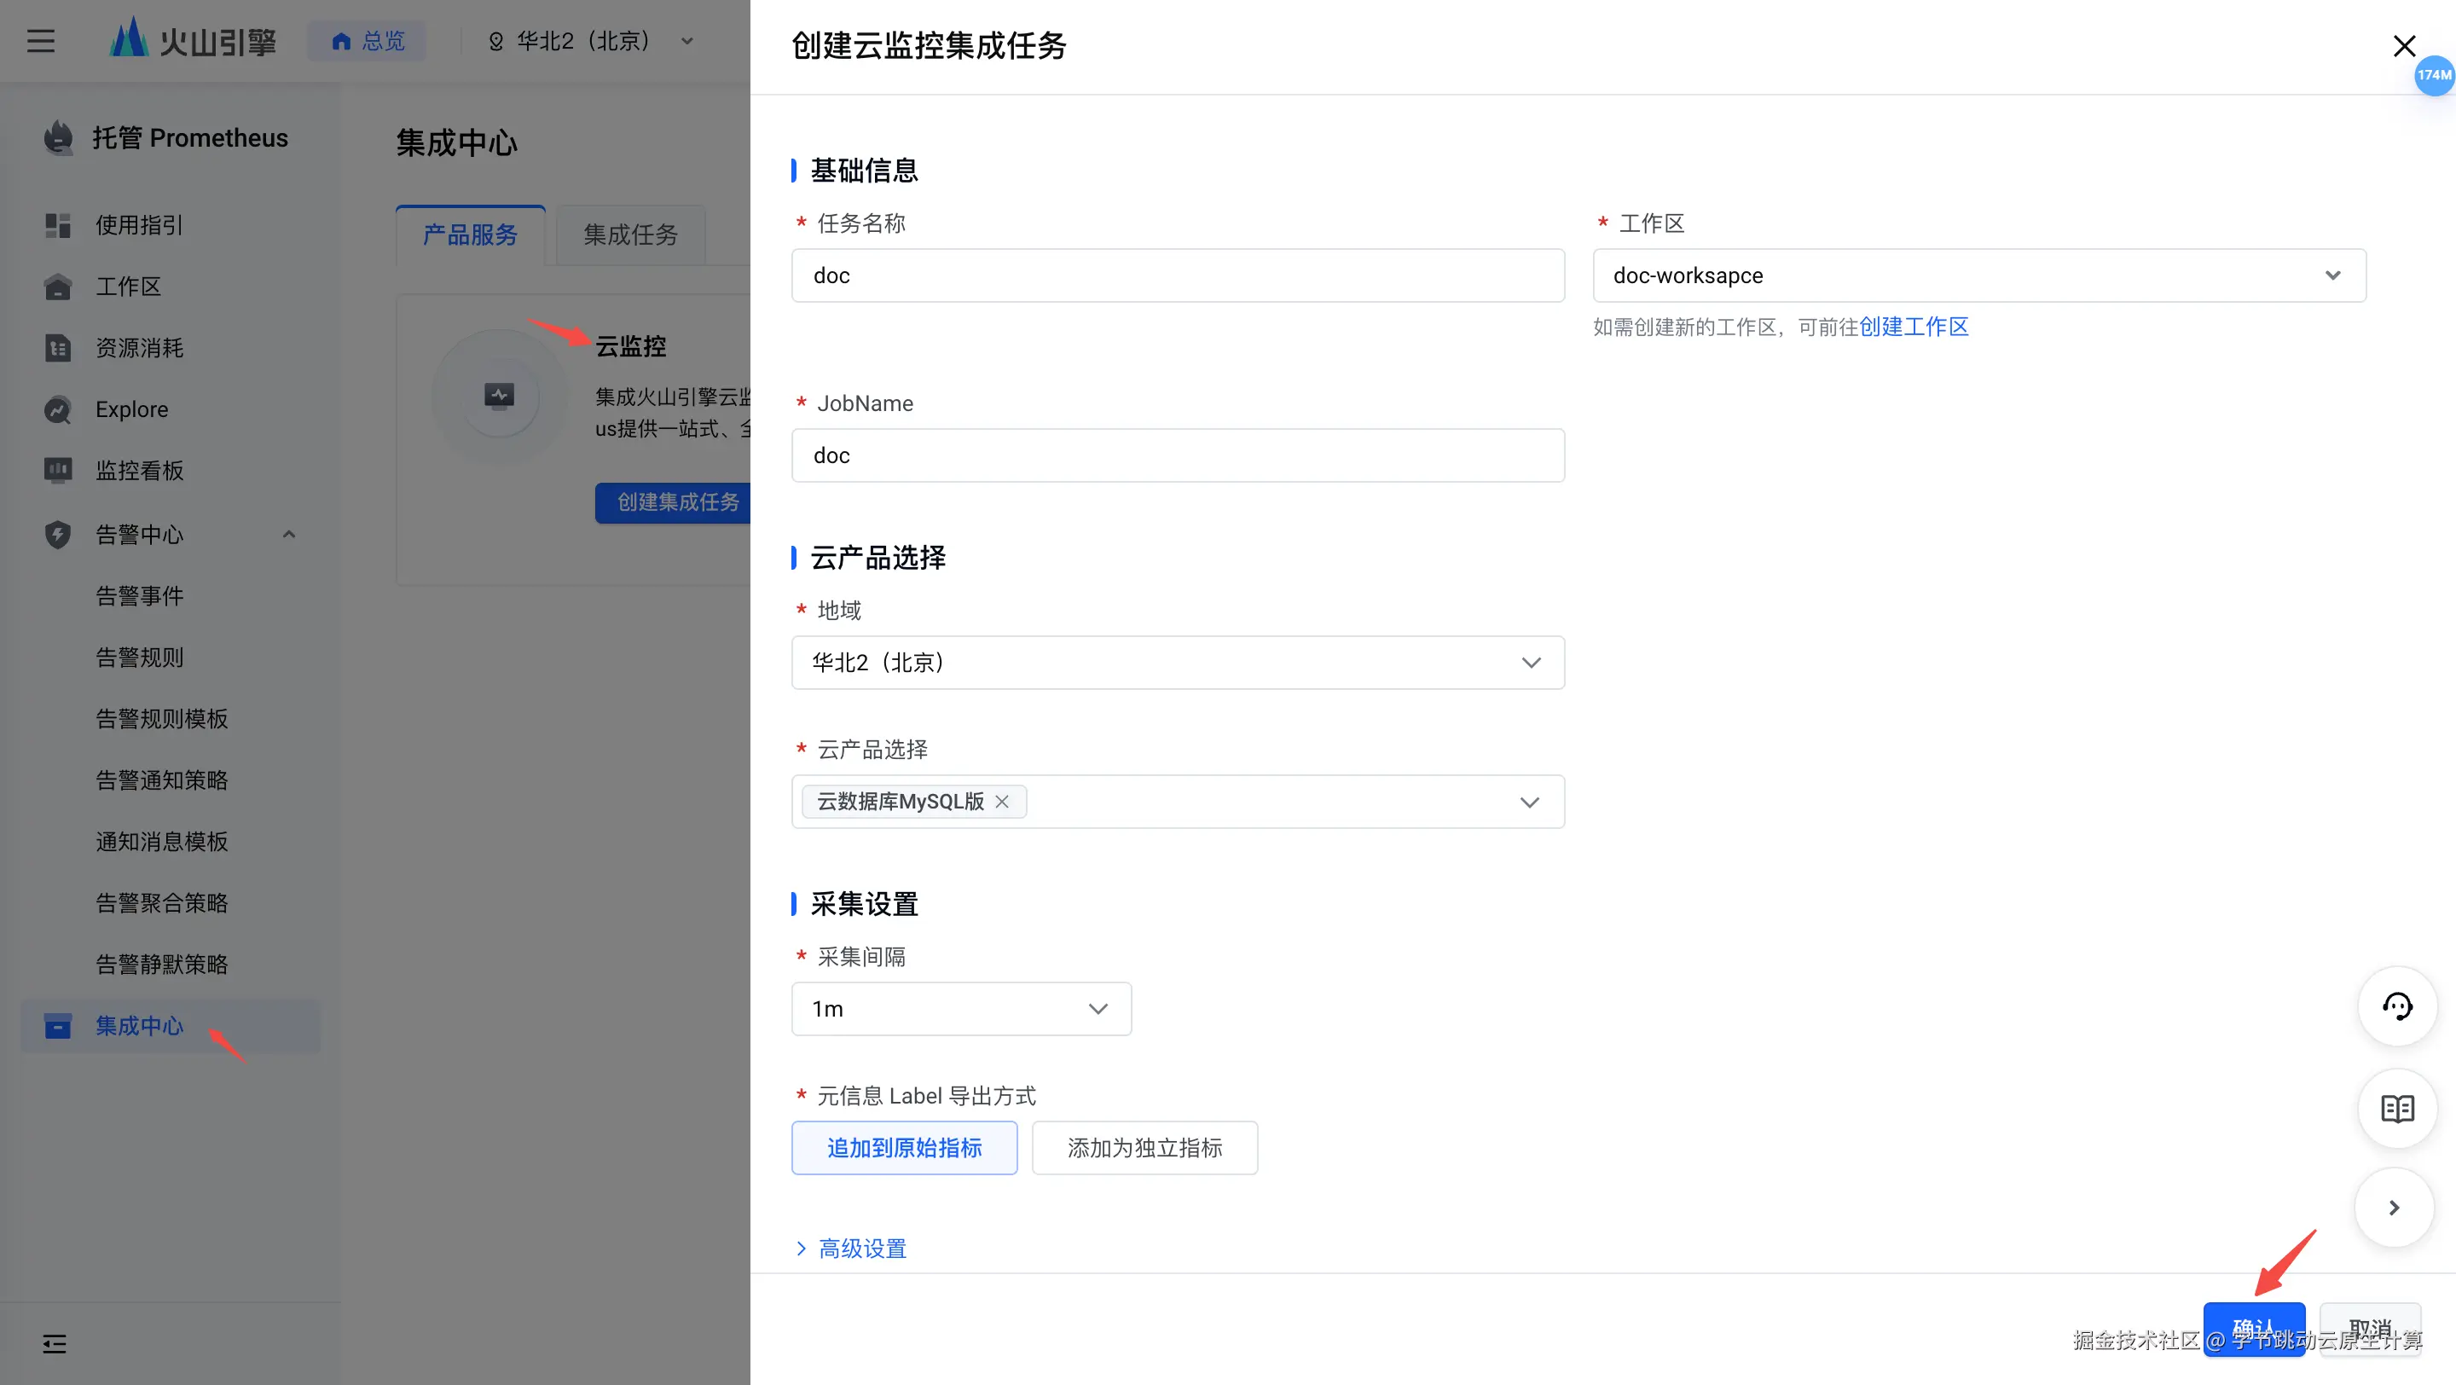Collapse the 告警中心 menu group
Image resolution: width=2456 pixels, height=1385 pixels.
(x=289, y=535)
